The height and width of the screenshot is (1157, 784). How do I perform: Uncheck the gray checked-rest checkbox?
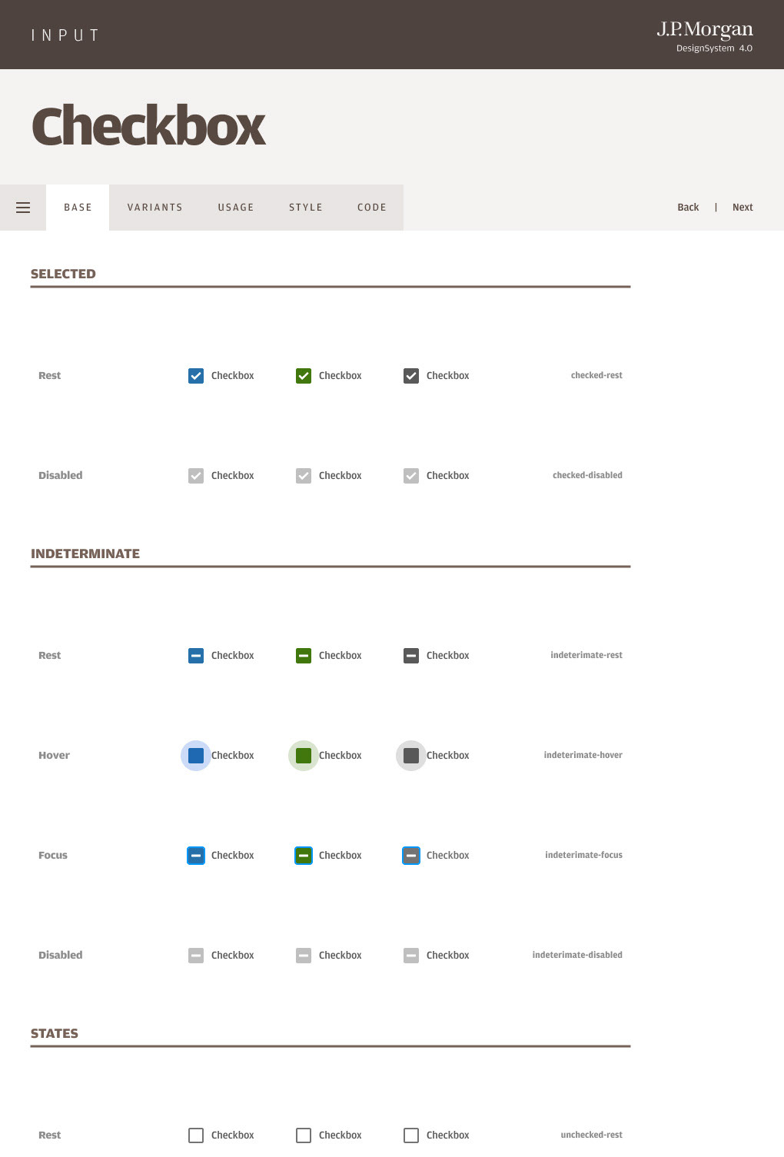point(411,376)
